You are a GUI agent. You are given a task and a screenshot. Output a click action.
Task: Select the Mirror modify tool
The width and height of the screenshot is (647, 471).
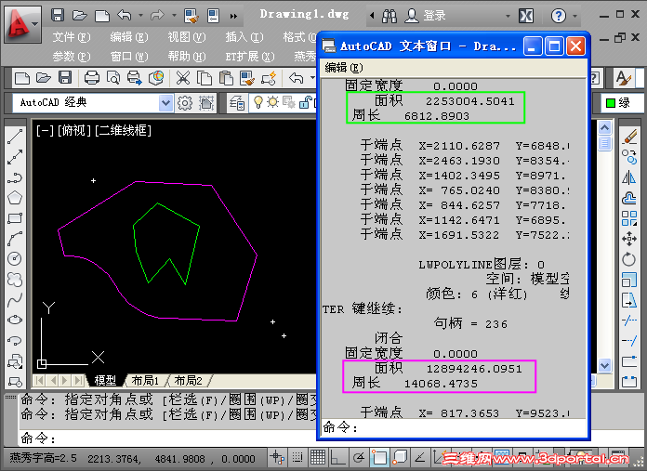pyautogui.click(x=629, y=177)
